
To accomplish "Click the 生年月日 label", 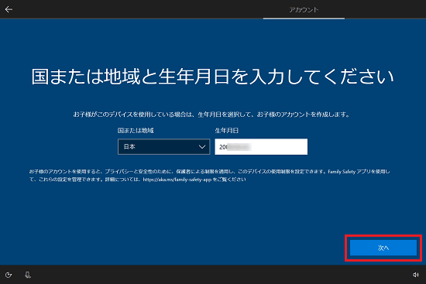I will click(227, 131).
